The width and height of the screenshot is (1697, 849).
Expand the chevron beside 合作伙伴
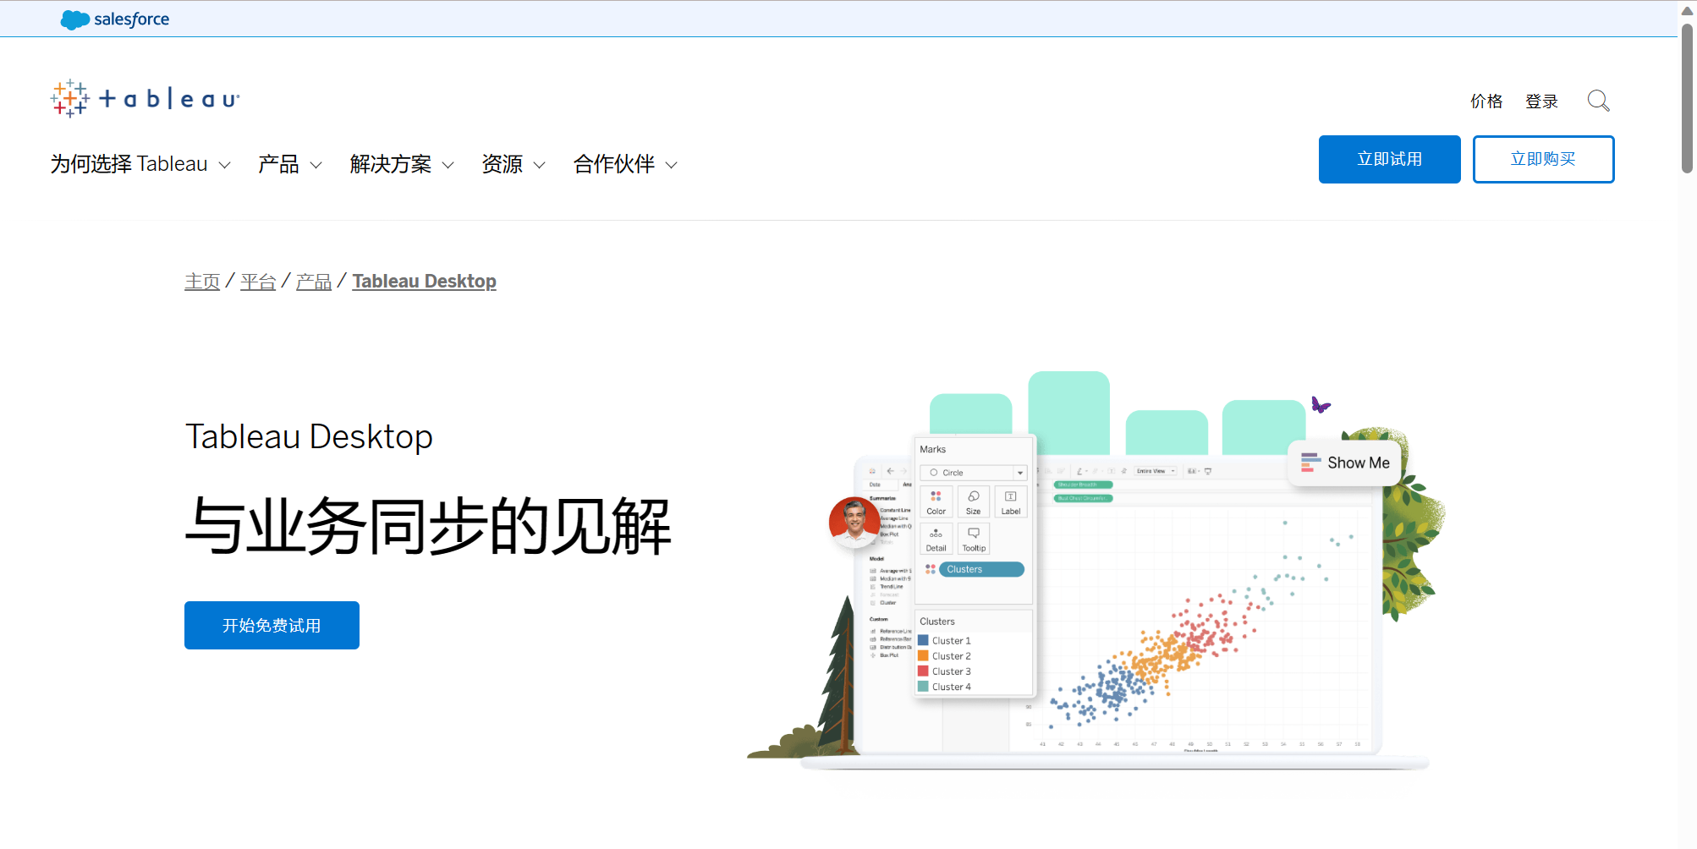click(672, 165)
